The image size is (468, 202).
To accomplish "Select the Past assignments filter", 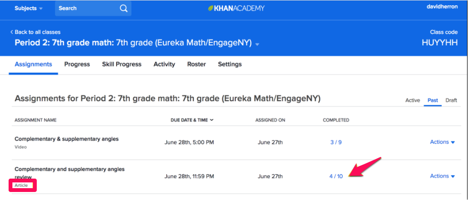I will [433, 100].
